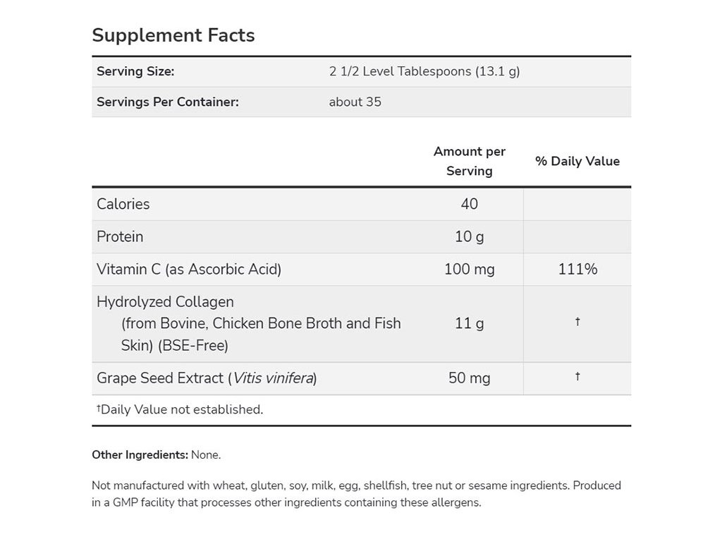Click the 10 g protein amount
Image resolution: width=722 pixels, height=542 pixels.
469,237
